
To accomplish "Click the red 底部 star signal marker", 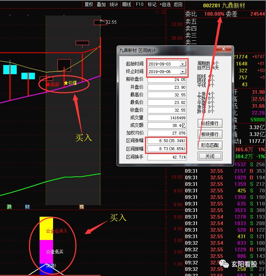I will 53,85.
